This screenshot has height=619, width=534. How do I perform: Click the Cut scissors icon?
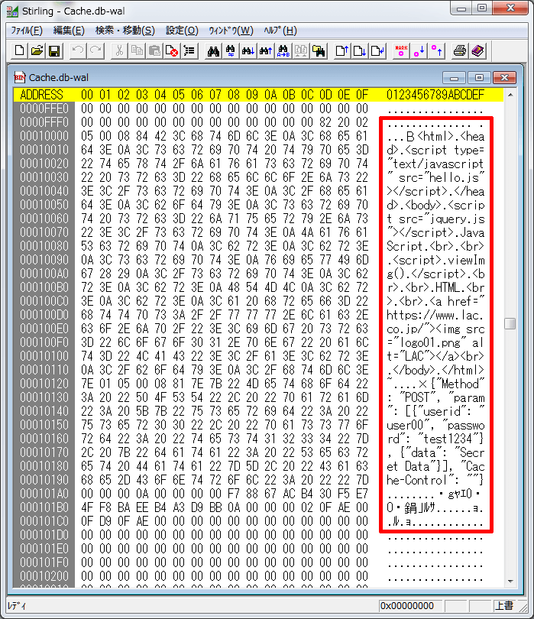click(x=119, y=51)
